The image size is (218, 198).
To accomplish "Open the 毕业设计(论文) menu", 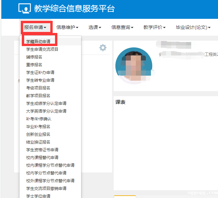I will (x=193, y=27).
